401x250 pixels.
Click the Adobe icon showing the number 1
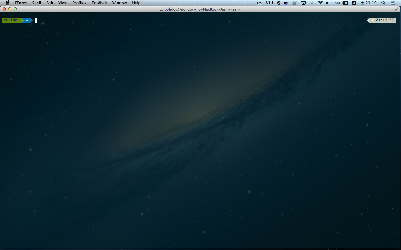pyautogui.click(x=270, y=3)
